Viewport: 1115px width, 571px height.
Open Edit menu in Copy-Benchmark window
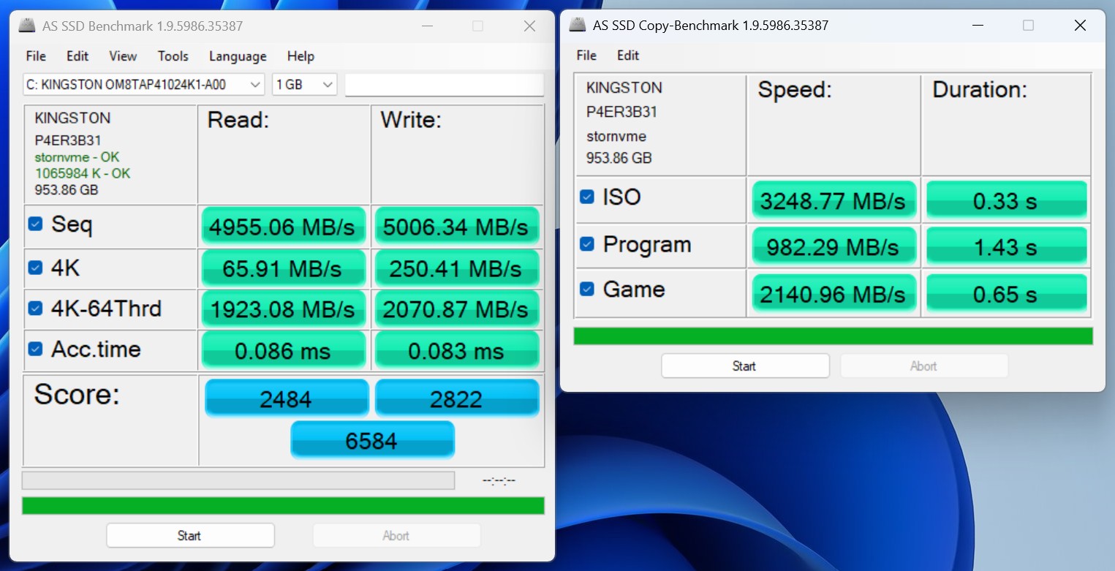(x=628, y=56)
